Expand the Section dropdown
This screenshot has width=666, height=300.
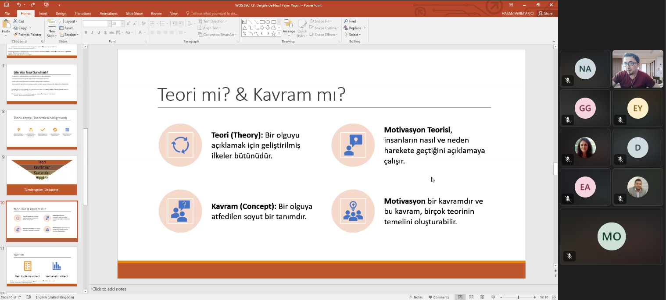(x=69, y=34)
